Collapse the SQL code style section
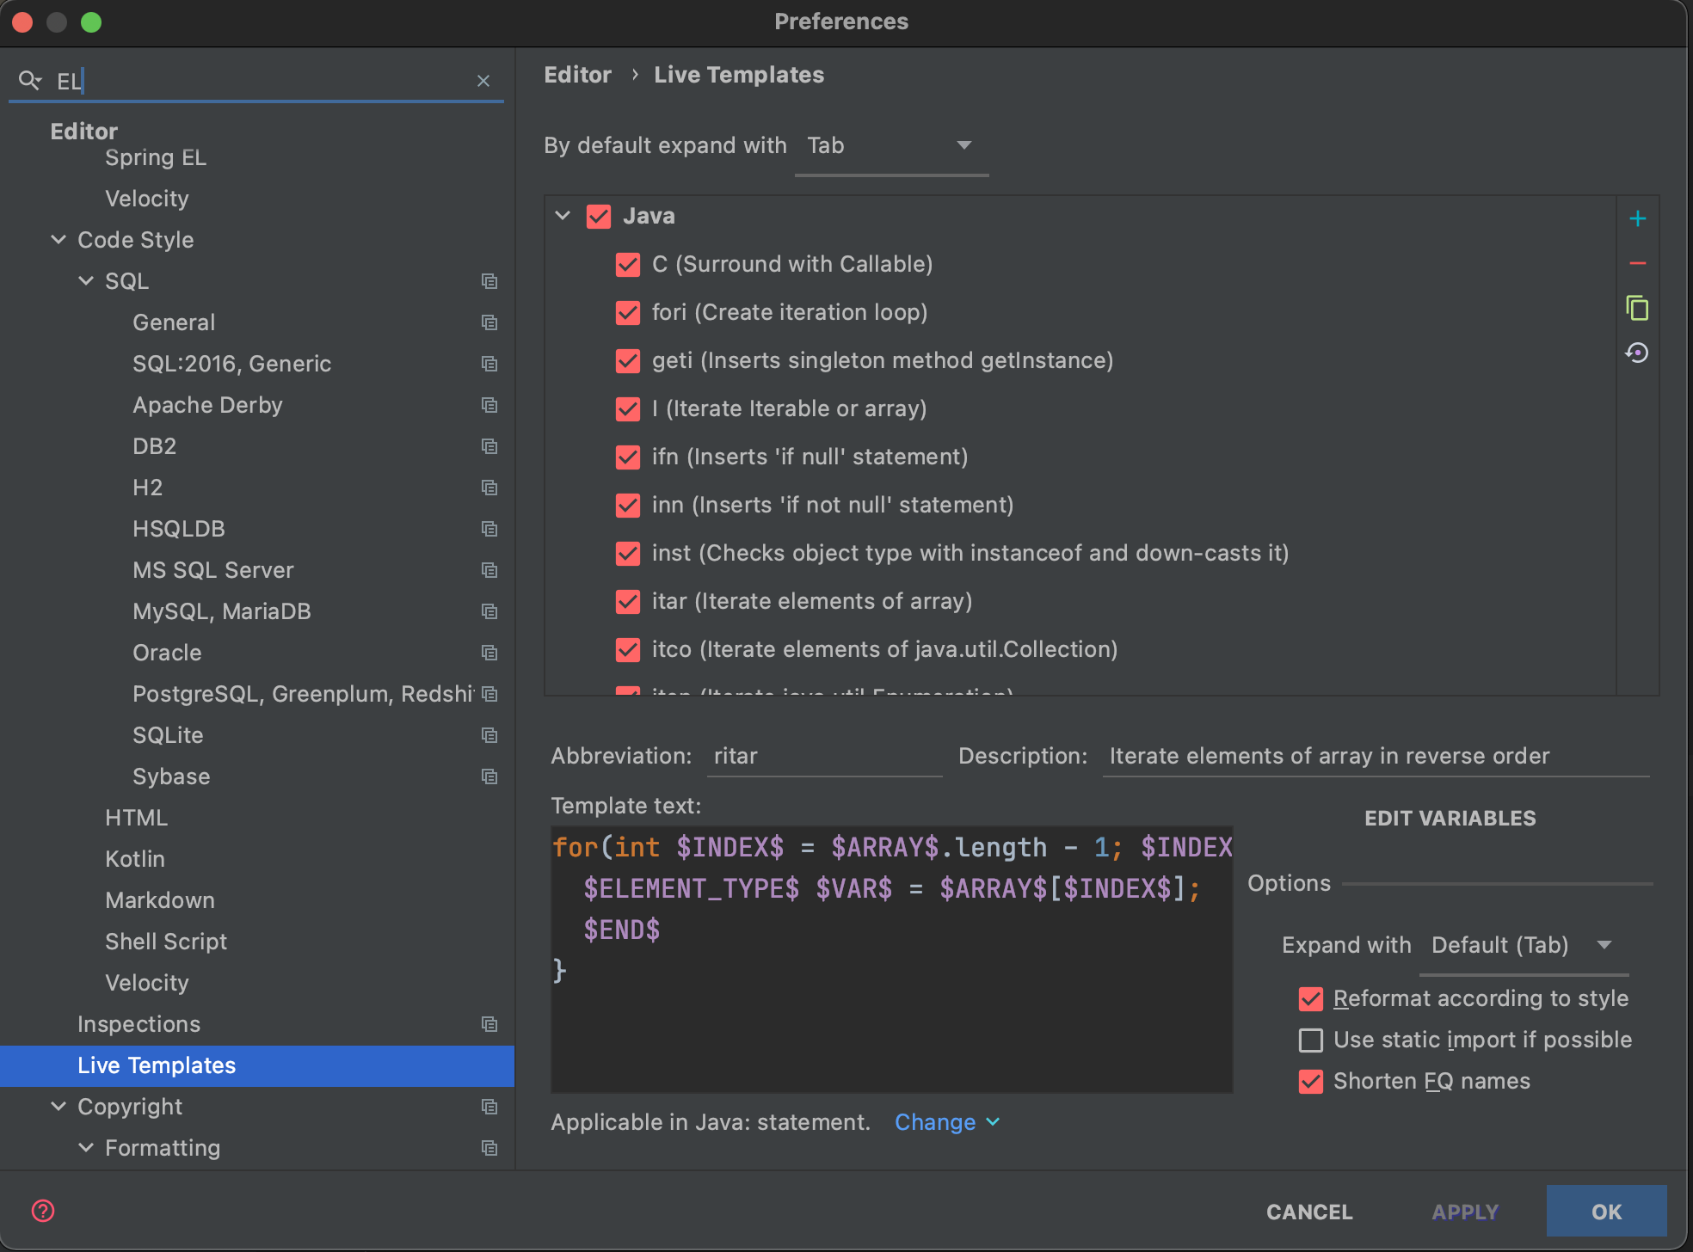Screen dimensions: 1693x1252 [x=86, y=280]
